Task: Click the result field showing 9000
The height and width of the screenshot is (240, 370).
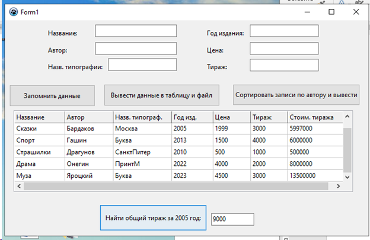Action: pyautogui.click(x=232, y=219)
